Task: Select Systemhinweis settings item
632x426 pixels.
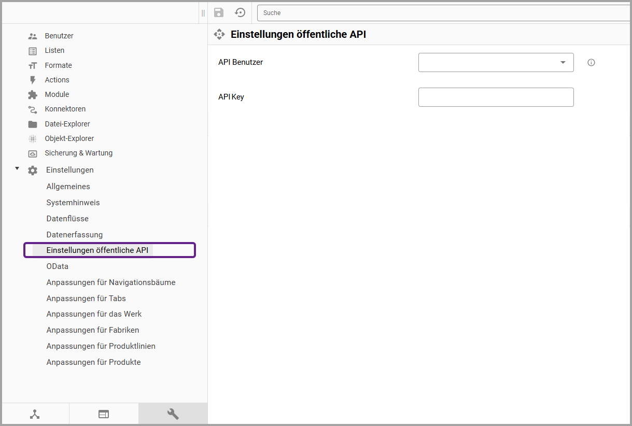Action: (73, 203)
